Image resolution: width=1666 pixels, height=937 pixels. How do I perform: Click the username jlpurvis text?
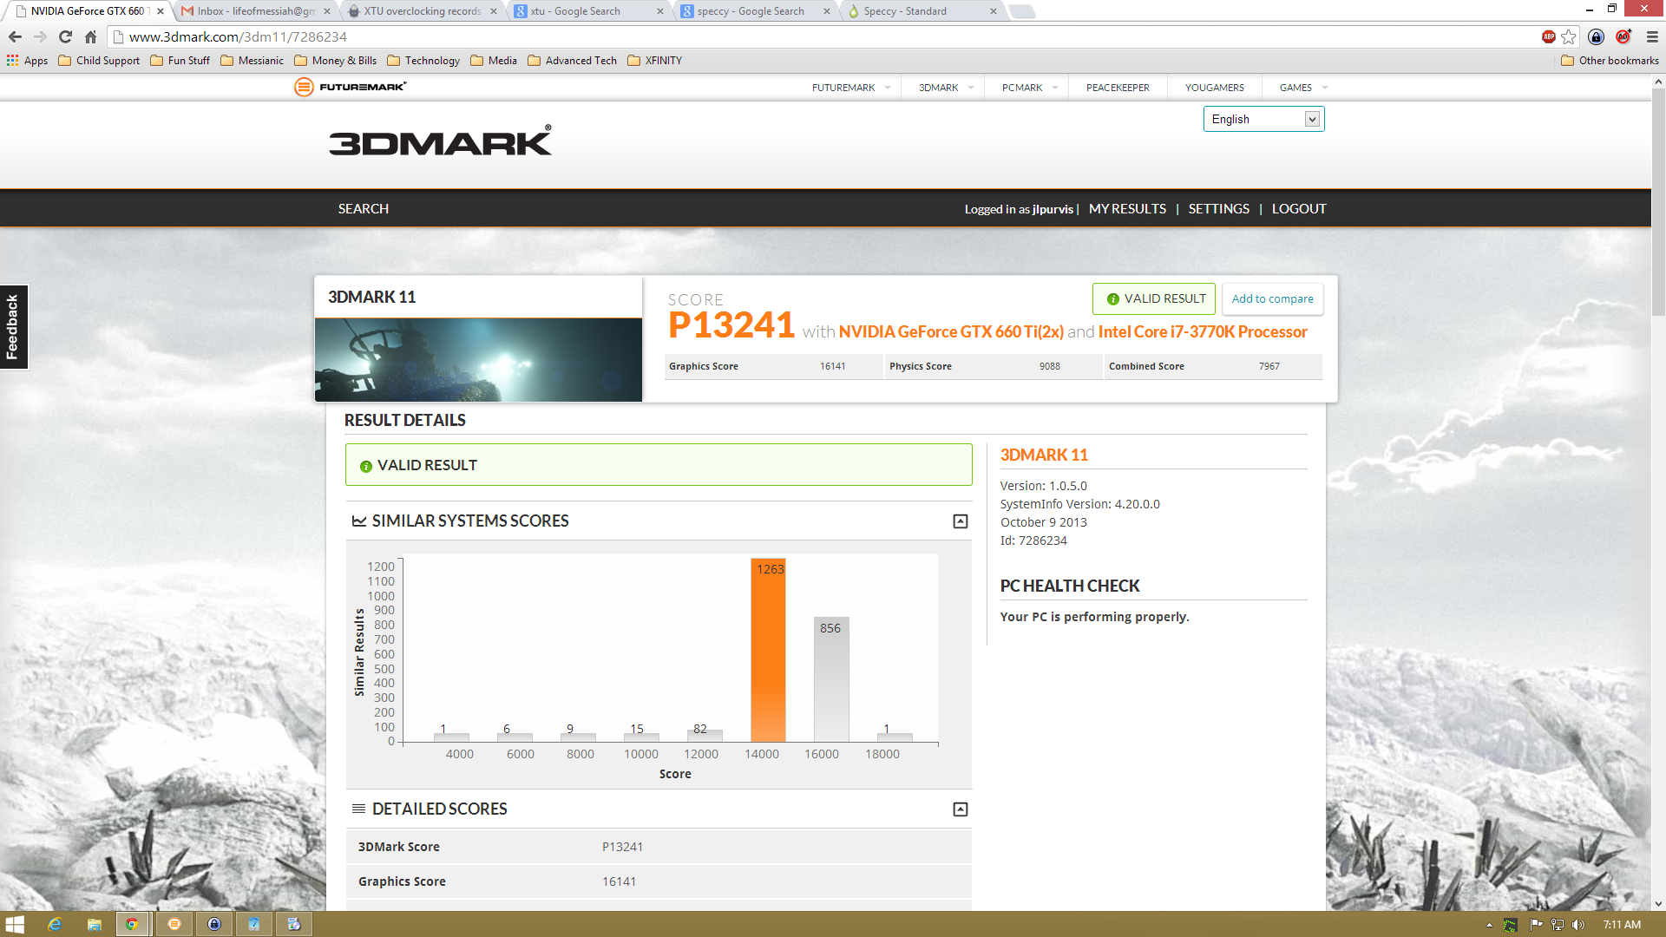(1053, 209)
